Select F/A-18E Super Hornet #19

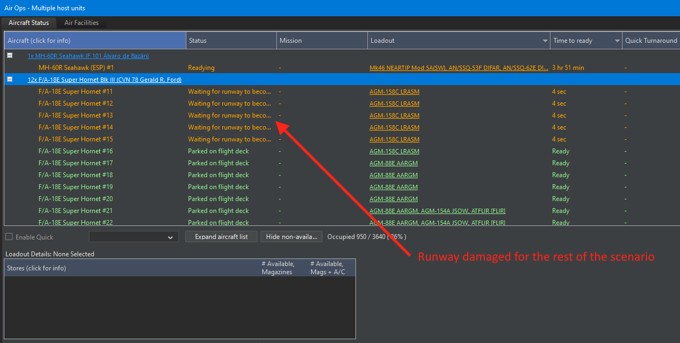pyautogui.click(x=75, y=187)
